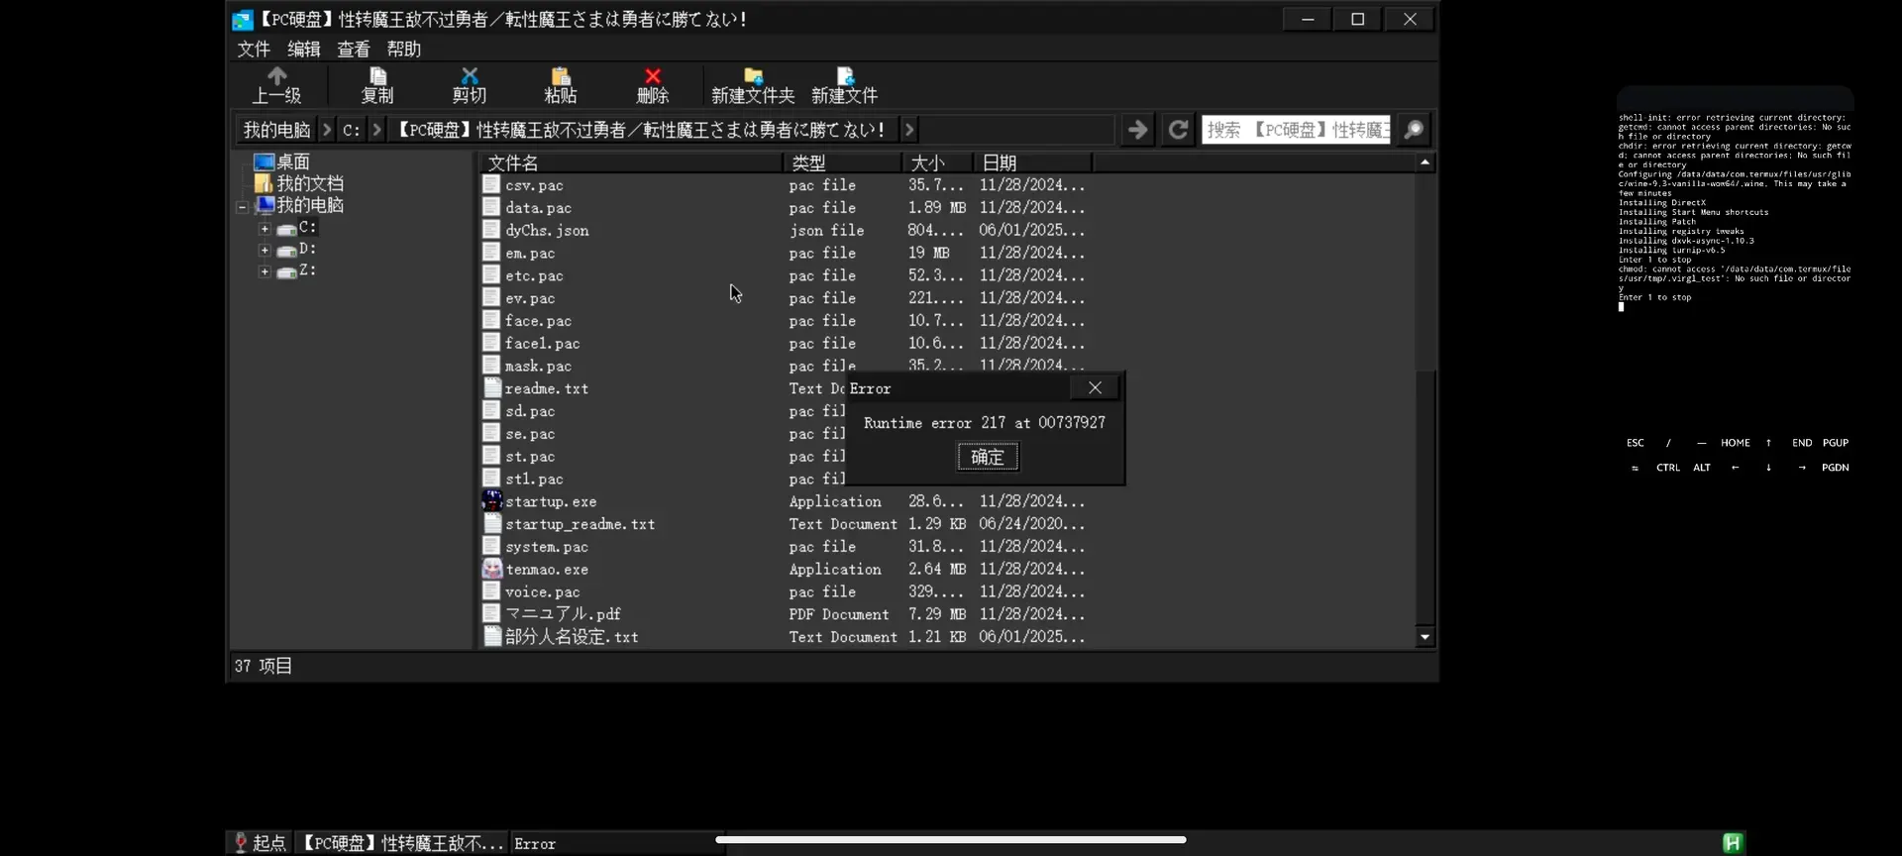Open the chevron after C: in breadcrumb
The image size is (1902, 856).
click(x=376, y=130)
